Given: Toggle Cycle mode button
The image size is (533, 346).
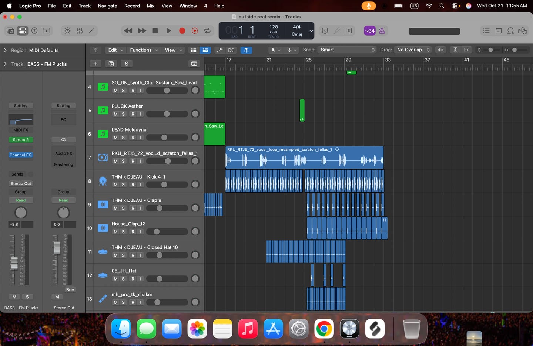Looking at the screenshot, I should click(208, 31).
